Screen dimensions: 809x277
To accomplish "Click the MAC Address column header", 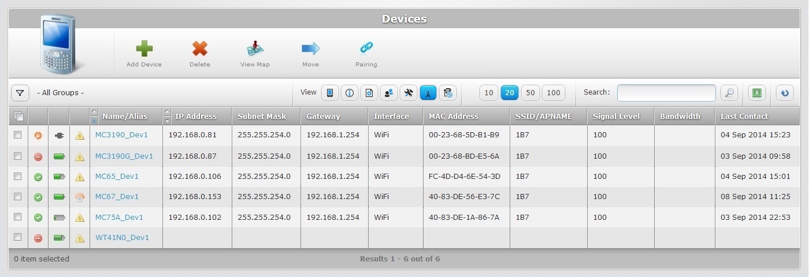I will tap(454, 117).
